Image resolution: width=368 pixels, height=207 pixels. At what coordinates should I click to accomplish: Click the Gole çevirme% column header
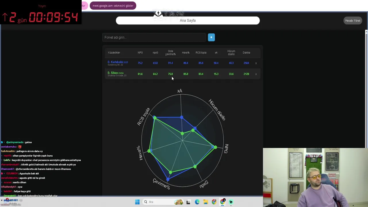tap(170, 53)
